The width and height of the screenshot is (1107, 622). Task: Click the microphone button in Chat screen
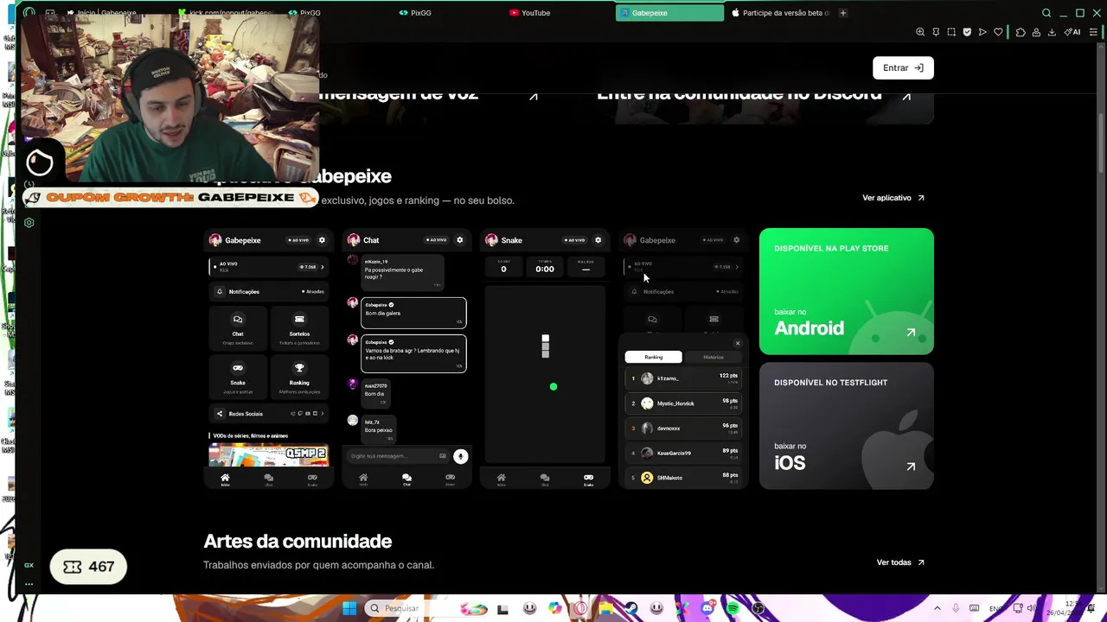(x=460, y=456)
